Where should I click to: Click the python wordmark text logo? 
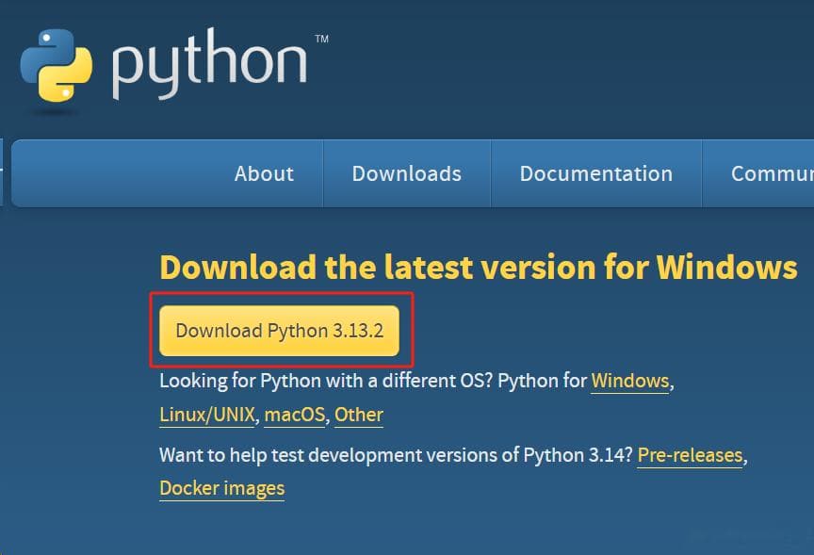tap(209, 64)
